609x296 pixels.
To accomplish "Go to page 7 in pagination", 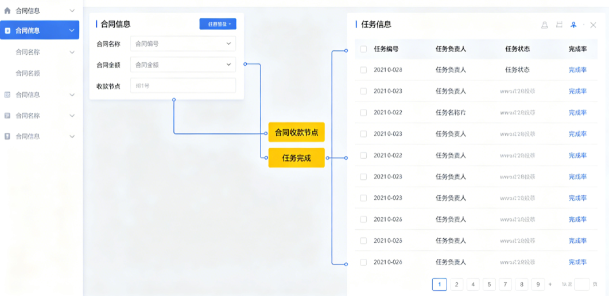I will [x=505, y=285].
